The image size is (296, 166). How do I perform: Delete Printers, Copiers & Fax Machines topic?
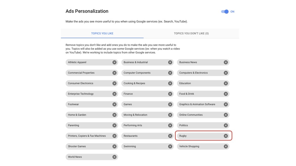pos(114,136)
